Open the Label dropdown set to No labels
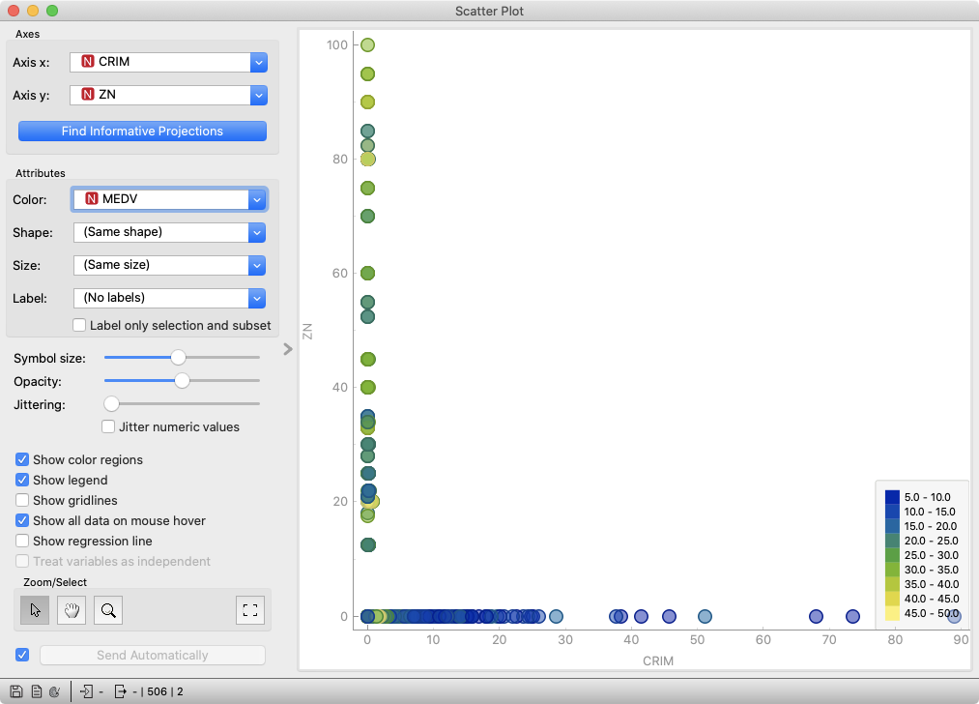The width and height of the screenshot is (979, 704). [x=257, y=298]
